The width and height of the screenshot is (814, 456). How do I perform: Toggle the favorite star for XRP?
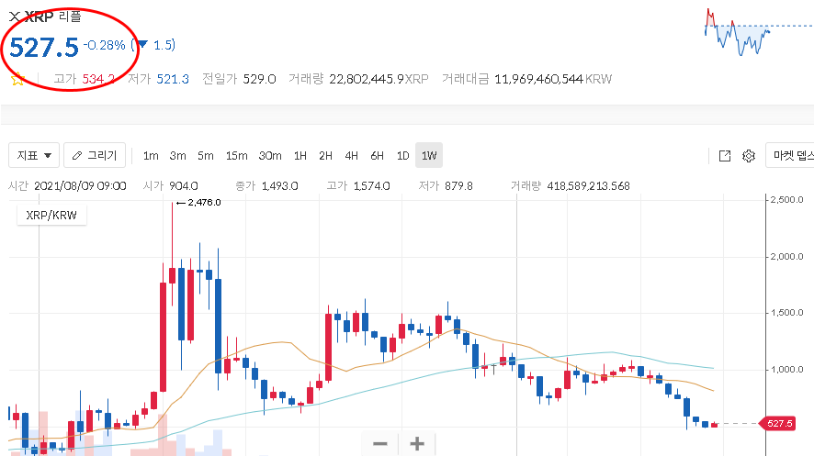coord(17,79)
